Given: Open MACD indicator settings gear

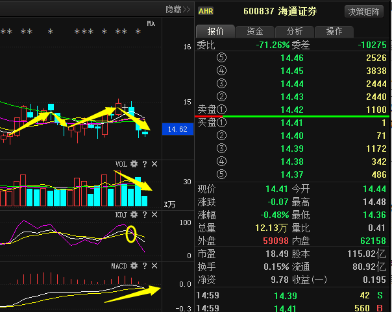Looking at the screenshot, I should click(134, 266).
